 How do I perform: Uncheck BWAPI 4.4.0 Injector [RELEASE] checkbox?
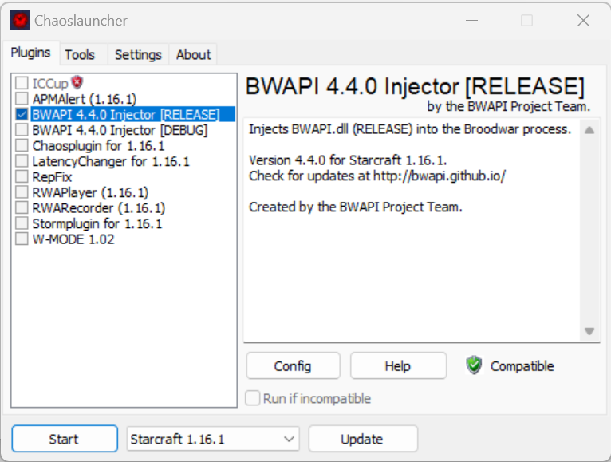pyautogui.click(x=22, y=114)
